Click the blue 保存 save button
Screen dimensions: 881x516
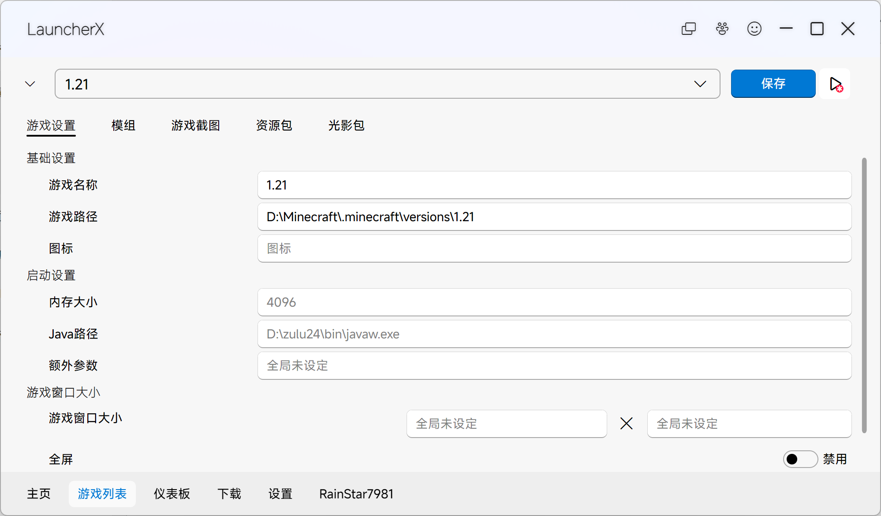[773, 84]
